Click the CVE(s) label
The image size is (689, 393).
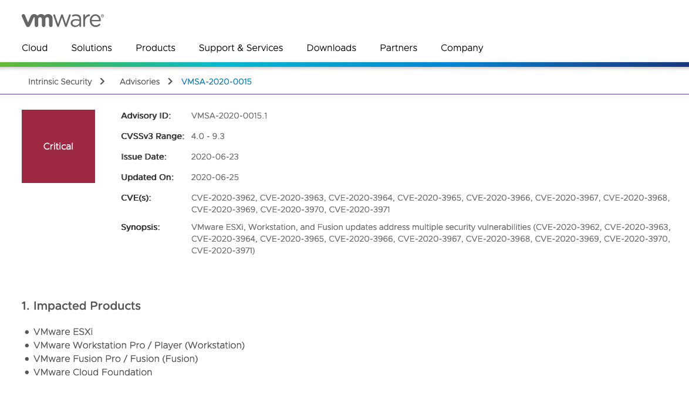[x=136, y=198]
